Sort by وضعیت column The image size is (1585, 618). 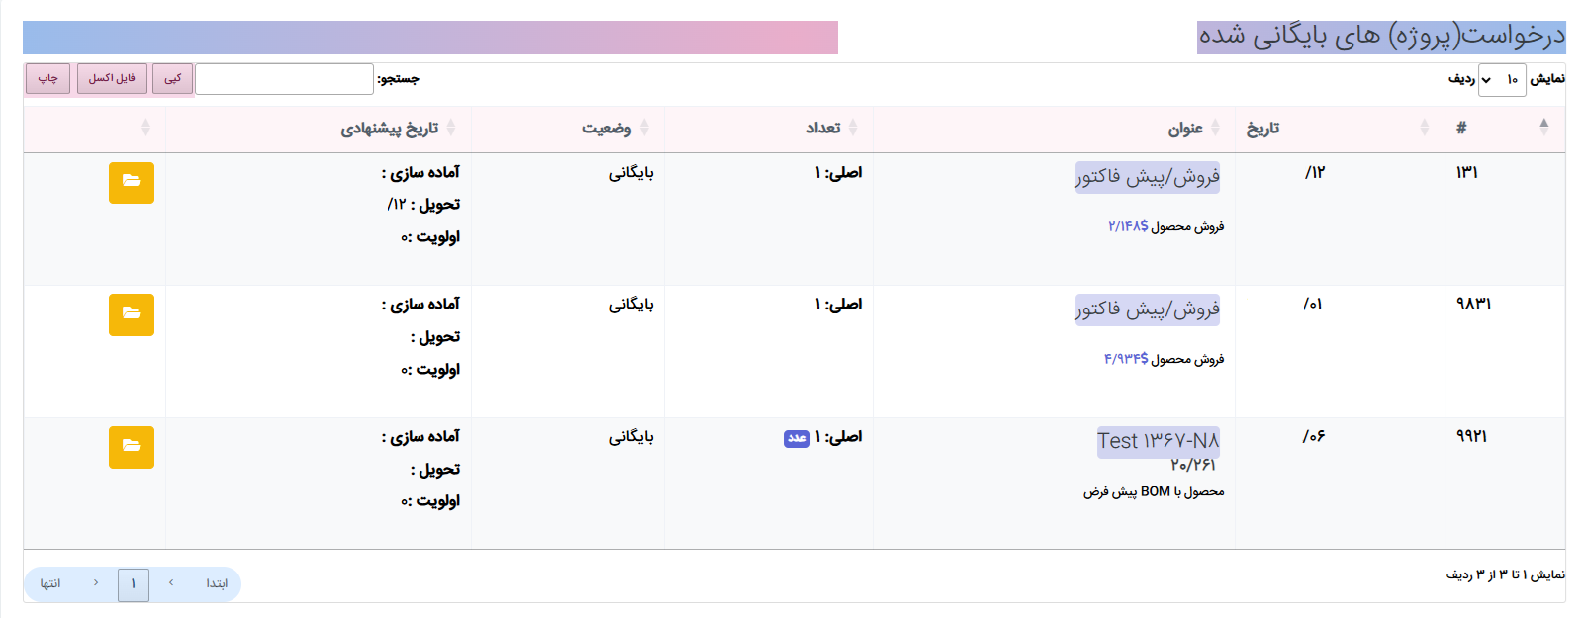click(x=606, y=129)
